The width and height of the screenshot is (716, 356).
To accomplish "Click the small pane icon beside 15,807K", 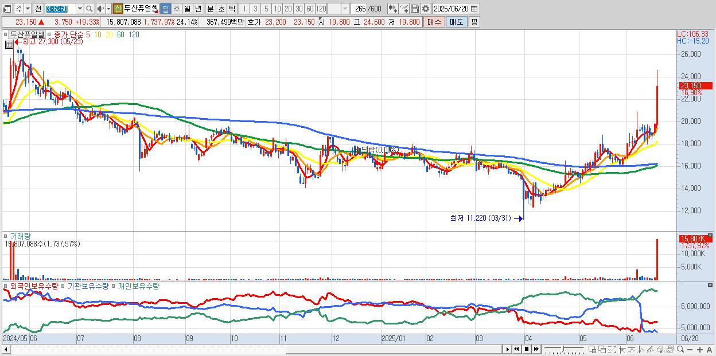I will coord(710,236).
